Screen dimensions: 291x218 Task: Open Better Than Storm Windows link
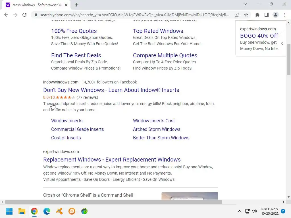point(161,138)
